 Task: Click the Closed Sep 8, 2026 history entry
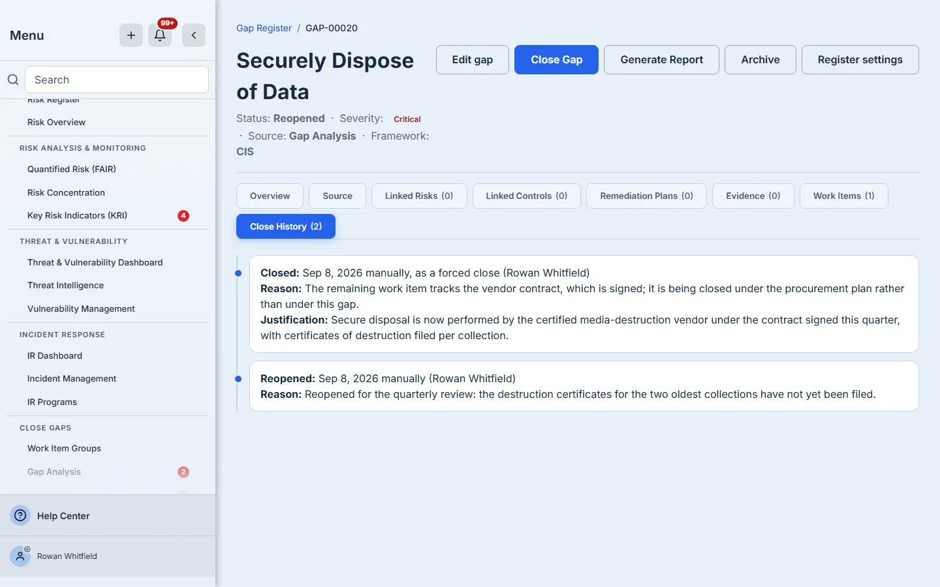coord(584,304)
